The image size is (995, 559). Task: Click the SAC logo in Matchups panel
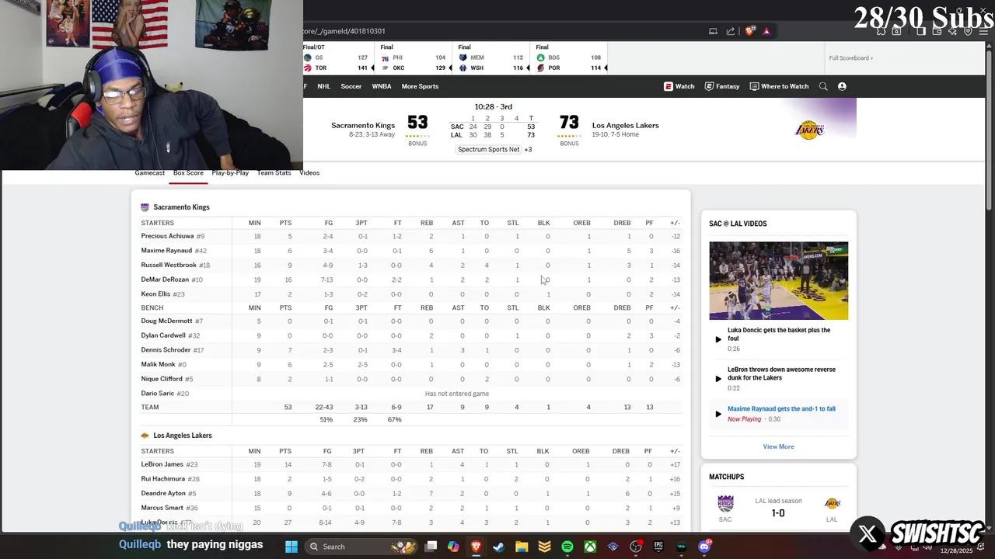click(725, 504)
